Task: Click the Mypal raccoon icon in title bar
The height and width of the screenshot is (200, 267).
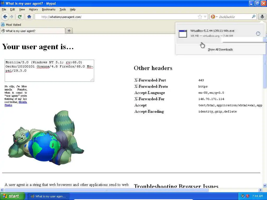Action: pos(3,3)
